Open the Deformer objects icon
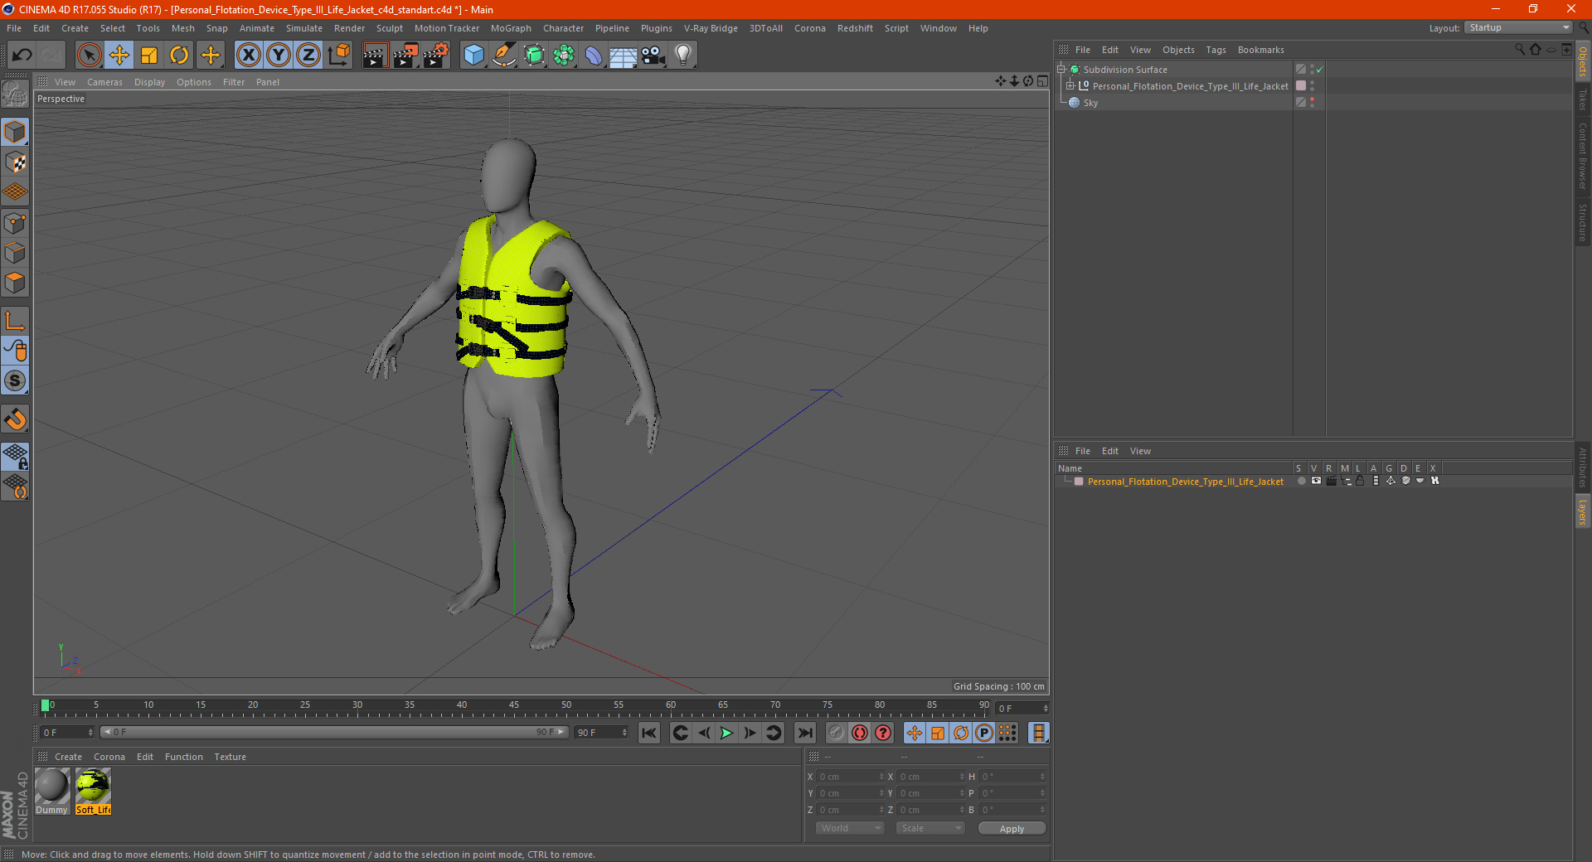 point(594,56)
